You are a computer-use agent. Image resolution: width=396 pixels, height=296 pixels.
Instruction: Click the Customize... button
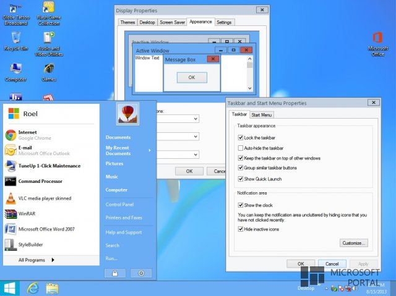pyautogui.click(x=353, y=243)
